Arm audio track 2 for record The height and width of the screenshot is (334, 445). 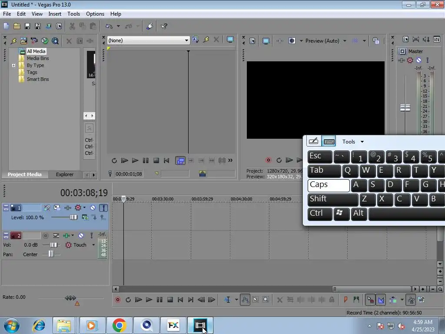45,236
